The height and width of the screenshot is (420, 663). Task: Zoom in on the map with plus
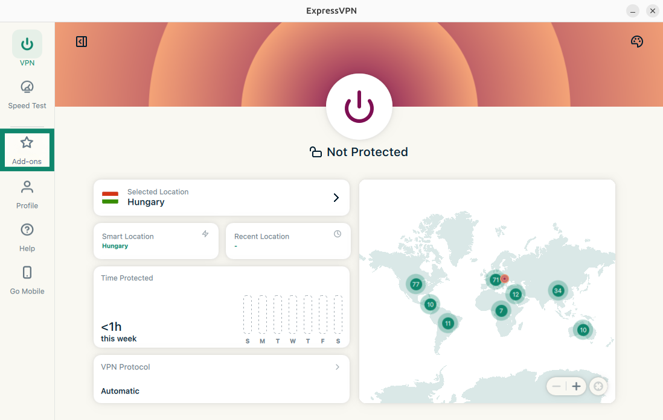click(x=576, y=386)
